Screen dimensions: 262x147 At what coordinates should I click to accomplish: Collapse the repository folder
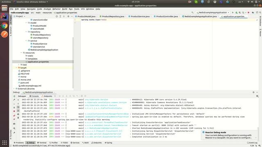coord(26,32)
